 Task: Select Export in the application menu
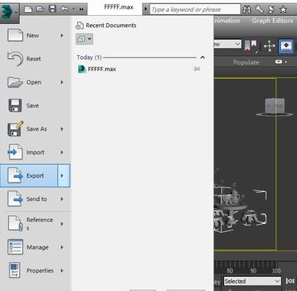pyautogui.click(x=29, y=175)
